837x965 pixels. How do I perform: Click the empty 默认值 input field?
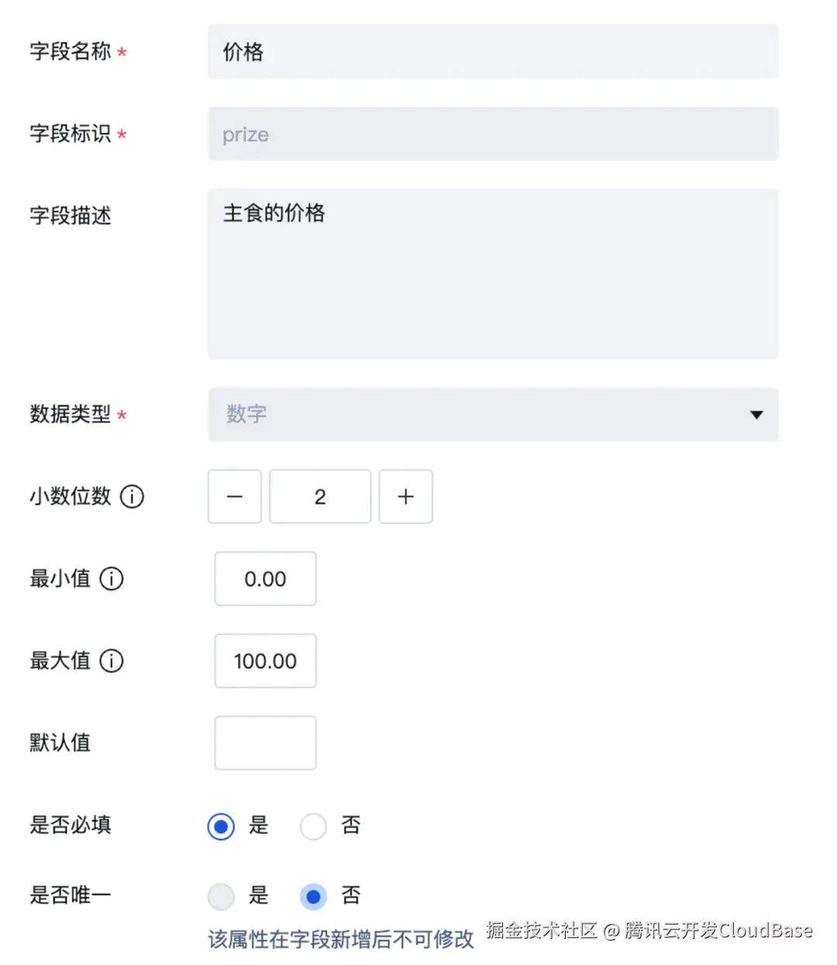click(x=265, y=743)
